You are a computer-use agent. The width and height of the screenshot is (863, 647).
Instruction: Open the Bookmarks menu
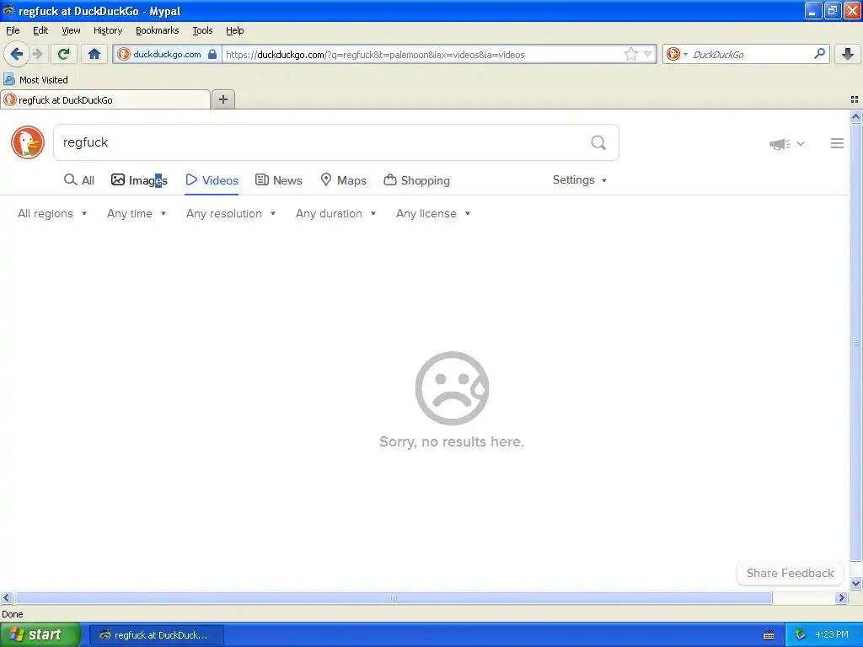pos(158,30)
